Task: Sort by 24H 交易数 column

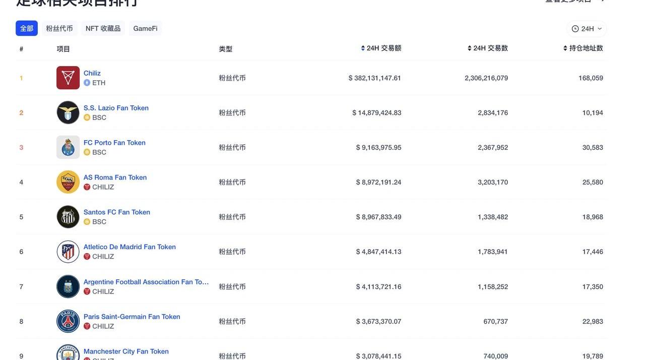Action: 488,48
